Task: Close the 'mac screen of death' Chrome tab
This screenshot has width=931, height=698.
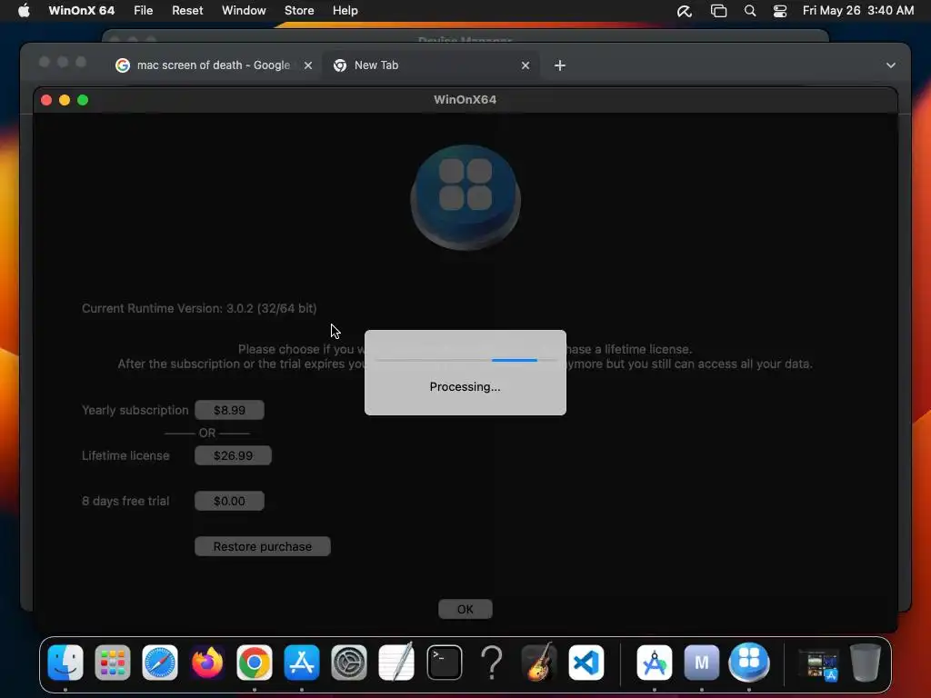Action: 308,65
